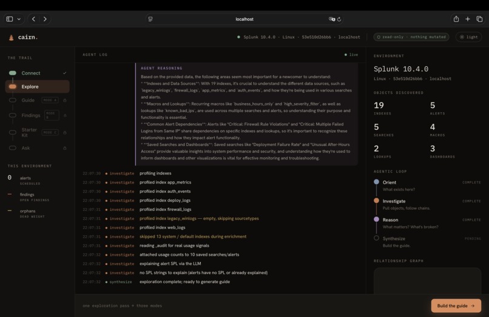Select log row 'profiled index firewall_logs'
The image size is (489, 317).
coord(220,210)
